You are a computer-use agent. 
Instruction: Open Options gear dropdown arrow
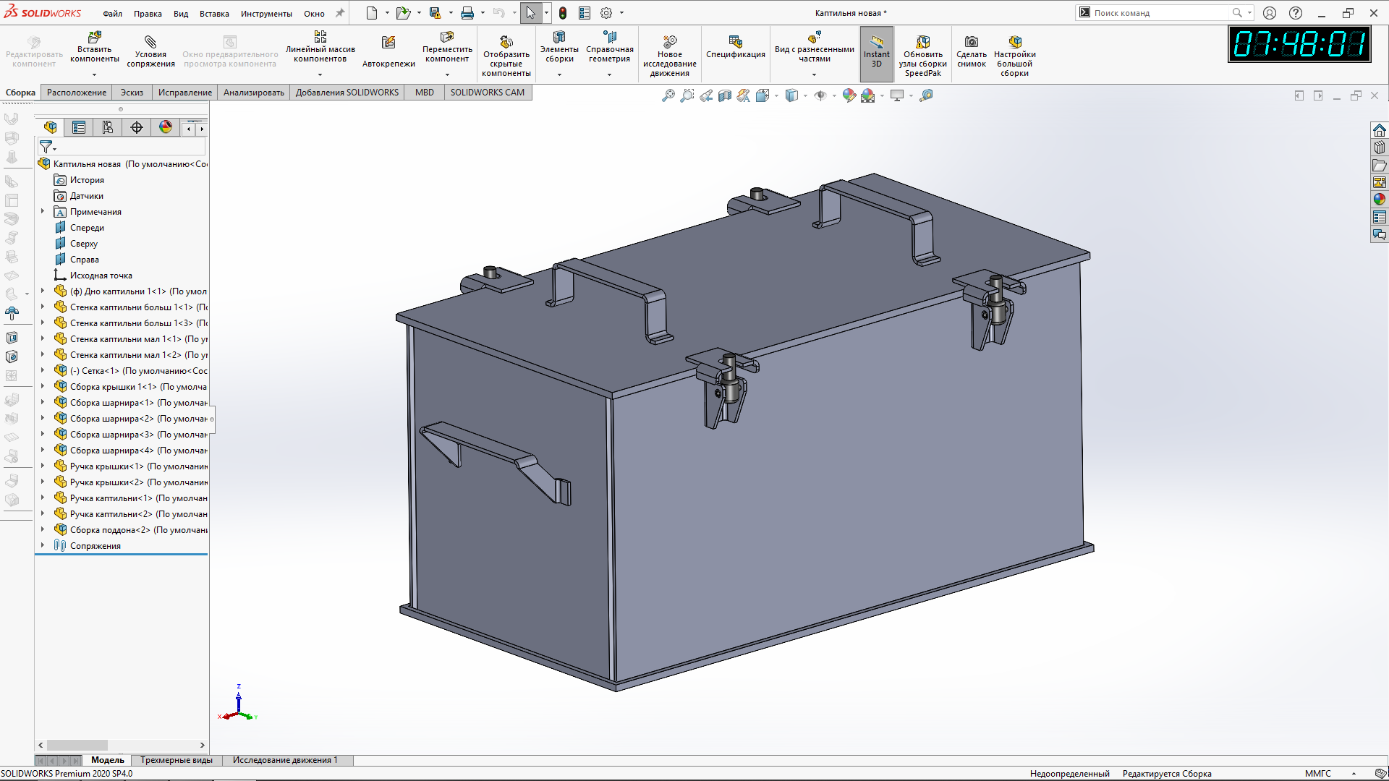click(x=621, y=13)
